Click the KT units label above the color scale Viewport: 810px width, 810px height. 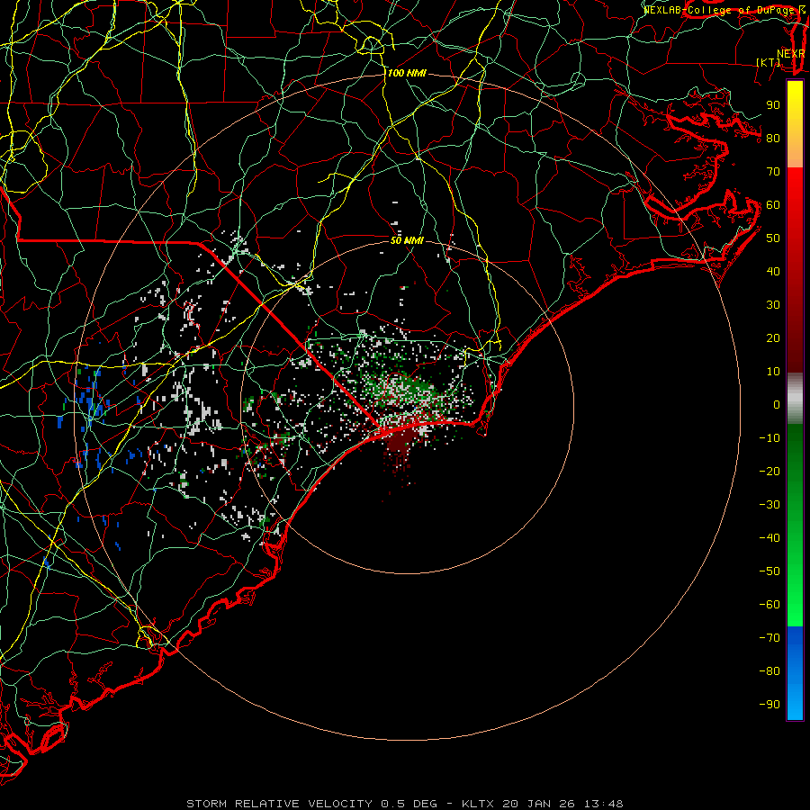769,62
